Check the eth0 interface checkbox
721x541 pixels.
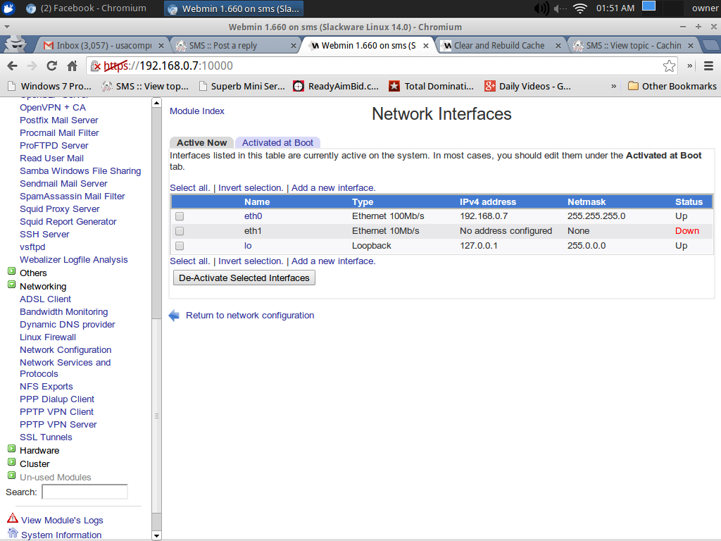tap(180, 216)
